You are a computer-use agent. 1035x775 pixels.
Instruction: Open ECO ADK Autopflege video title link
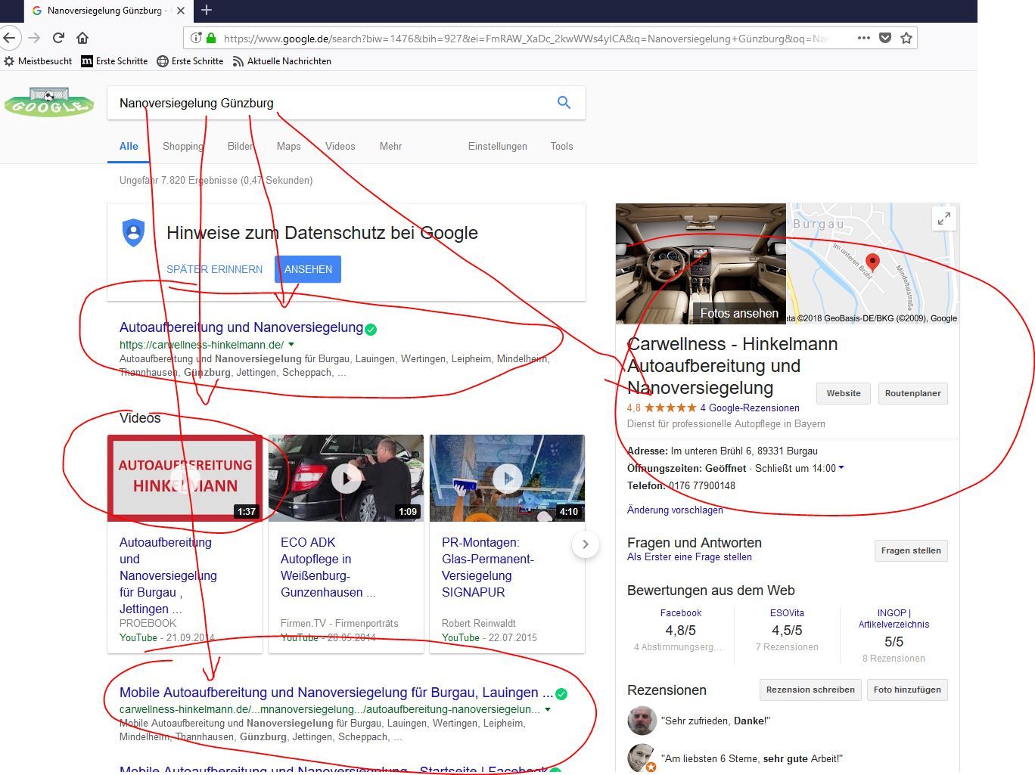(328, 567)
